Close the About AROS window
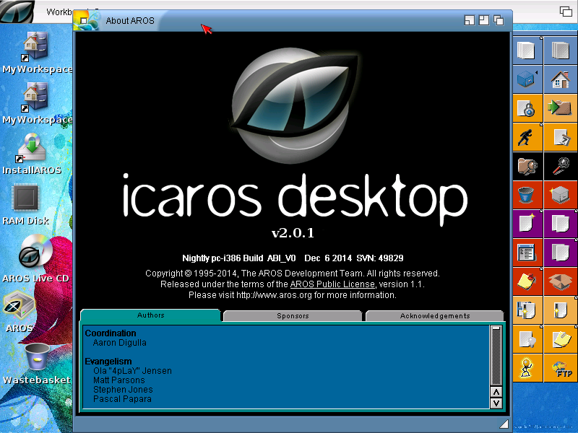 tap(84, 21)
